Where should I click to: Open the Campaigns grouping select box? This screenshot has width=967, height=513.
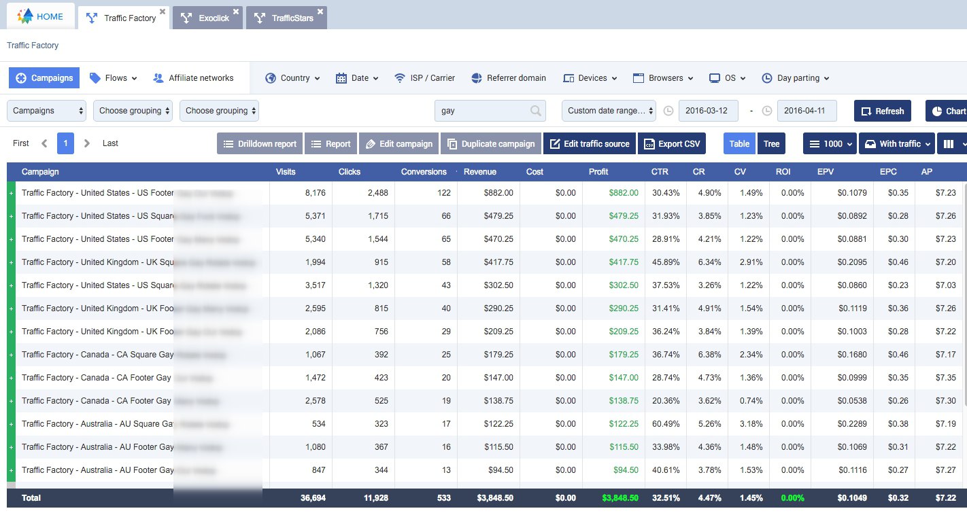pos(47,111)
